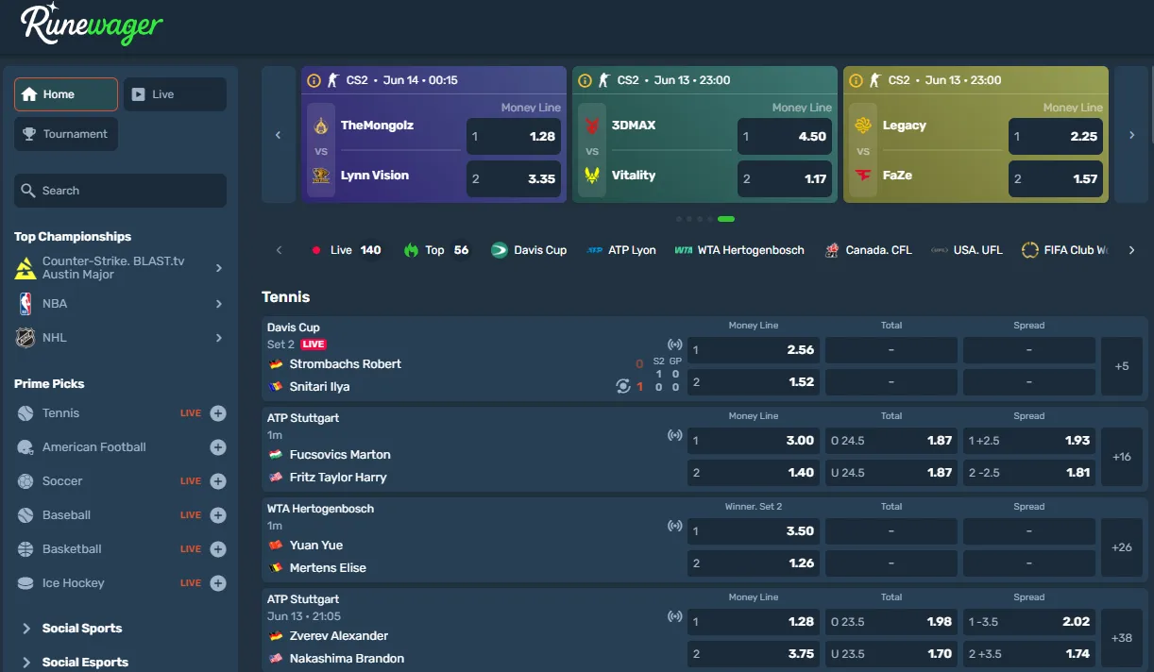1154x672 pixels.
Task: Open the USA. UFL filter
Action: (967, 250)
